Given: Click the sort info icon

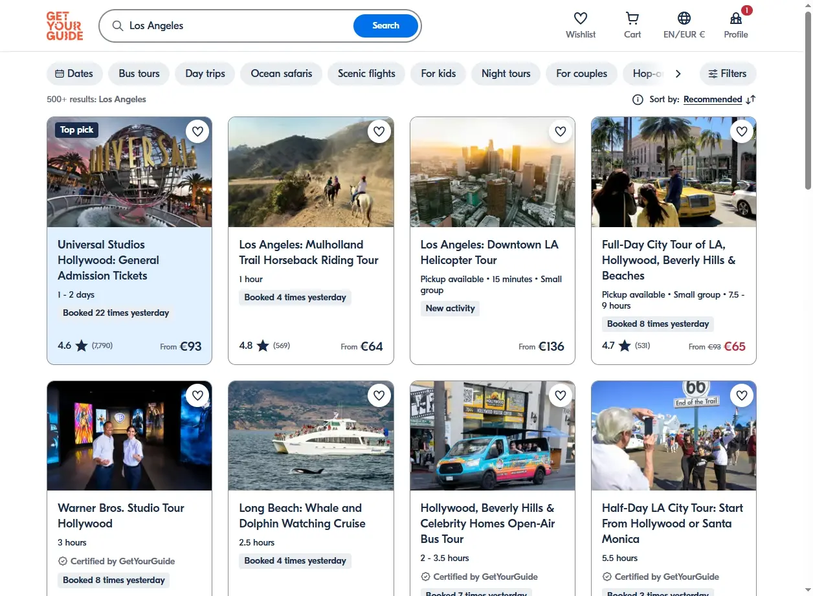Looking at the screenshot, I should pyautogui.click(x=638, y=100).
